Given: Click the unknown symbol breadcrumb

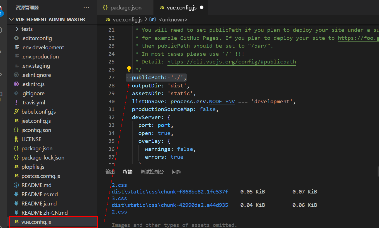Looking at the screenshot, I should click(173, 19).
